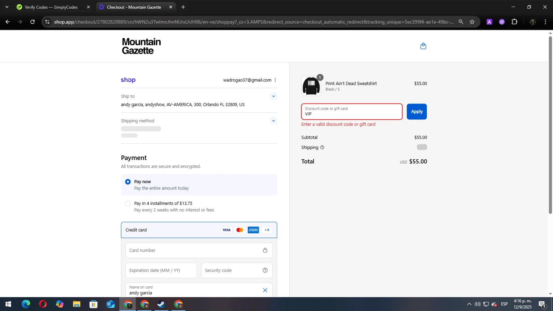
Task: Select the Checkout - Mountain Gazette tab
Action: click(134, 7)
